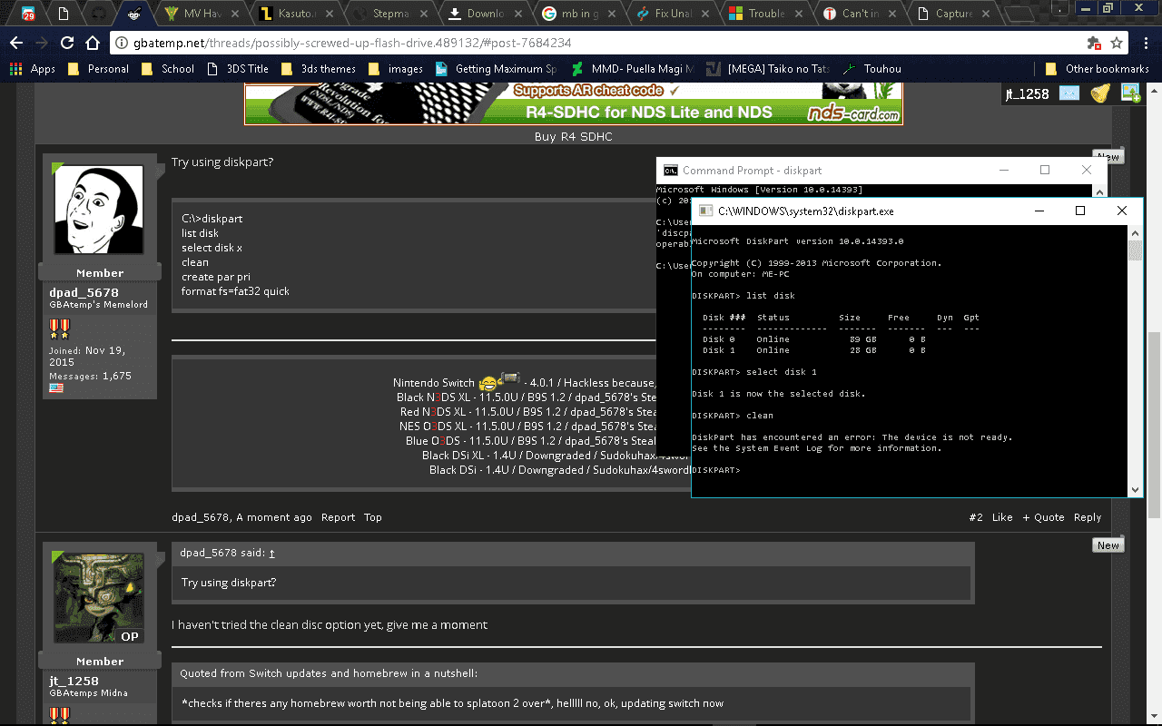This screenshot has height=726, width=1162.
Task: Click the Command Prompt title bar icon
Action: click(x=670, y=171)
